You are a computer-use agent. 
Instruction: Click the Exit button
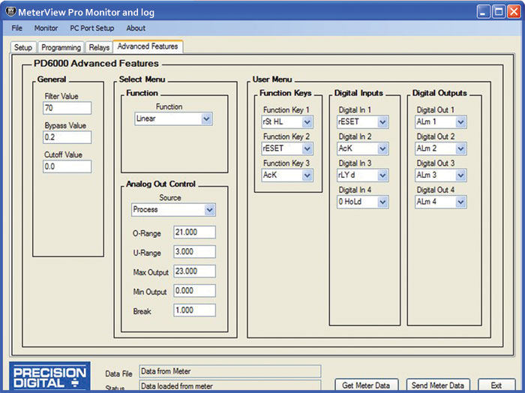pos(496,385)
